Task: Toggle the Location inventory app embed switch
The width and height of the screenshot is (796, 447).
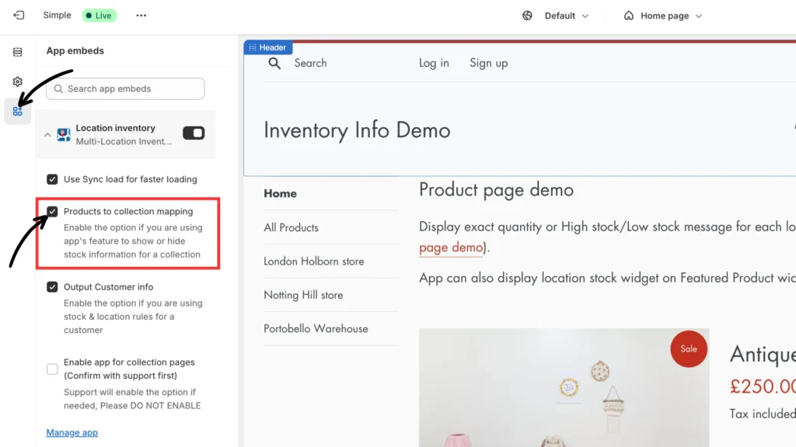Action: [x=194, y=133]
